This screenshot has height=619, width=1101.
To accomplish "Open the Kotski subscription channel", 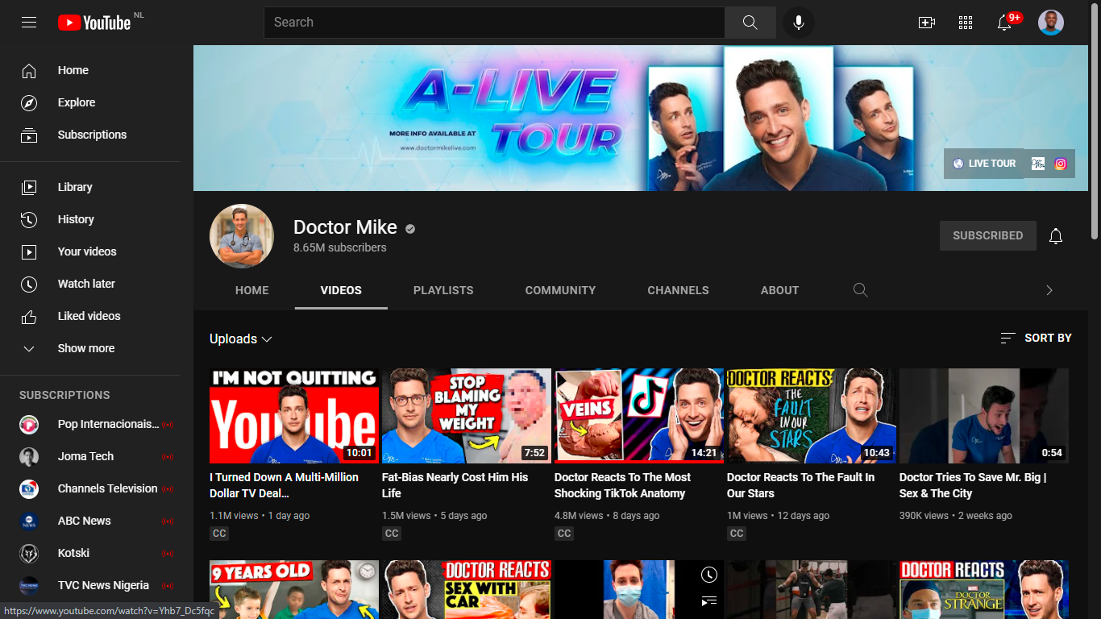I will [90, 553].
